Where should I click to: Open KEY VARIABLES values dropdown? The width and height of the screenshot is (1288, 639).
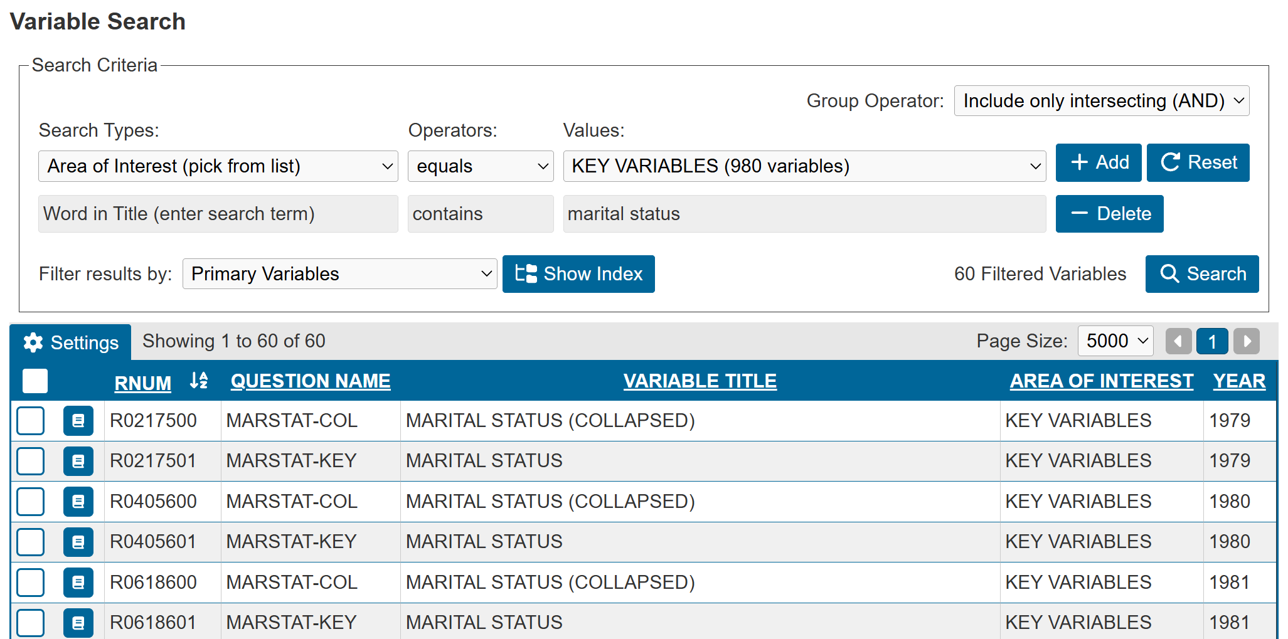click(x=804, y=166)
